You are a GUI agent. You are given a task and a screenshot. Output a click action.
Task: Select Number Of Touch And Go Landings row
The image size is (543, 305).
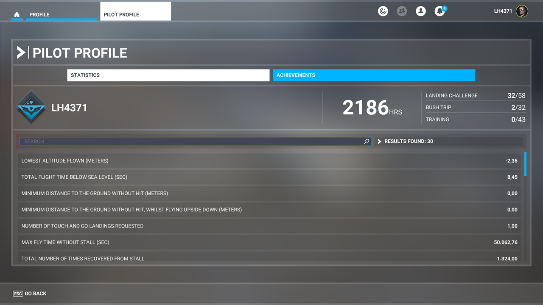(x=269, y=226)
